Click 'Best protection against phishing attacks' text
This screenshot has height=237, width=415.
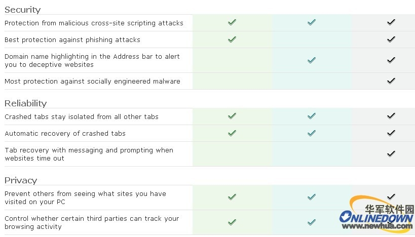[72, 39]
